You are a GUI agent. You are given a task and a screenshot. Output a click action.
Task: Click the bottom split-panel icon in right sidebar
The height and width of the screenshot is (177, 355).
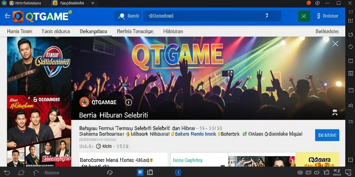(x=351, y=122)
